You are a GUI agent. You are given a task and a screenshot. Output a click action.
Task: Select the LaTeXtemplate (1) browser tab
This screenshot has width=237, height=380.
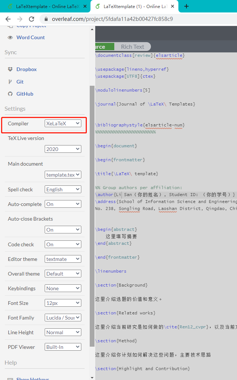[x=134, y=7]
